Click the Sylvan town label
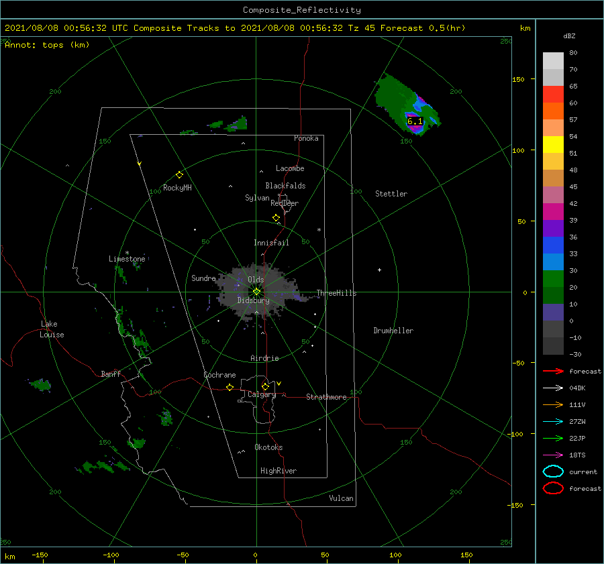 click(257, 198)
